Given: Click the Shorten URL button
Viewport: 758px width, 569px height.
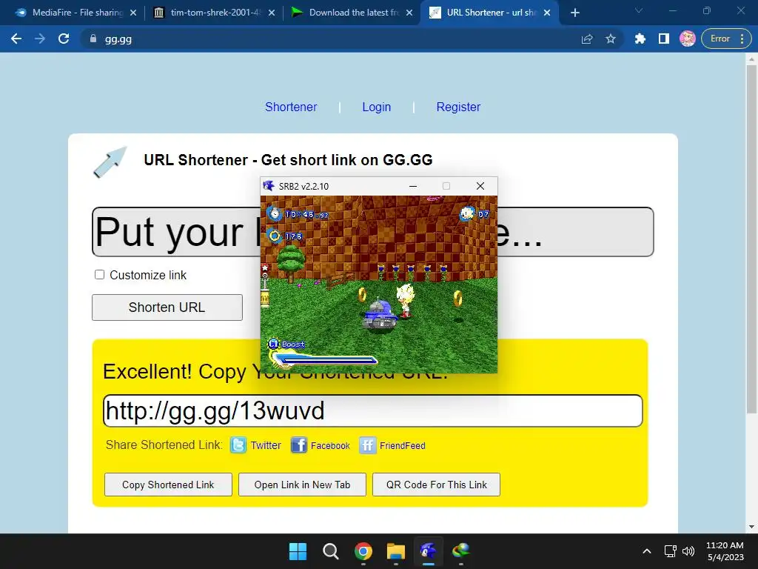Looking at the screenshot, I should 167,307.
